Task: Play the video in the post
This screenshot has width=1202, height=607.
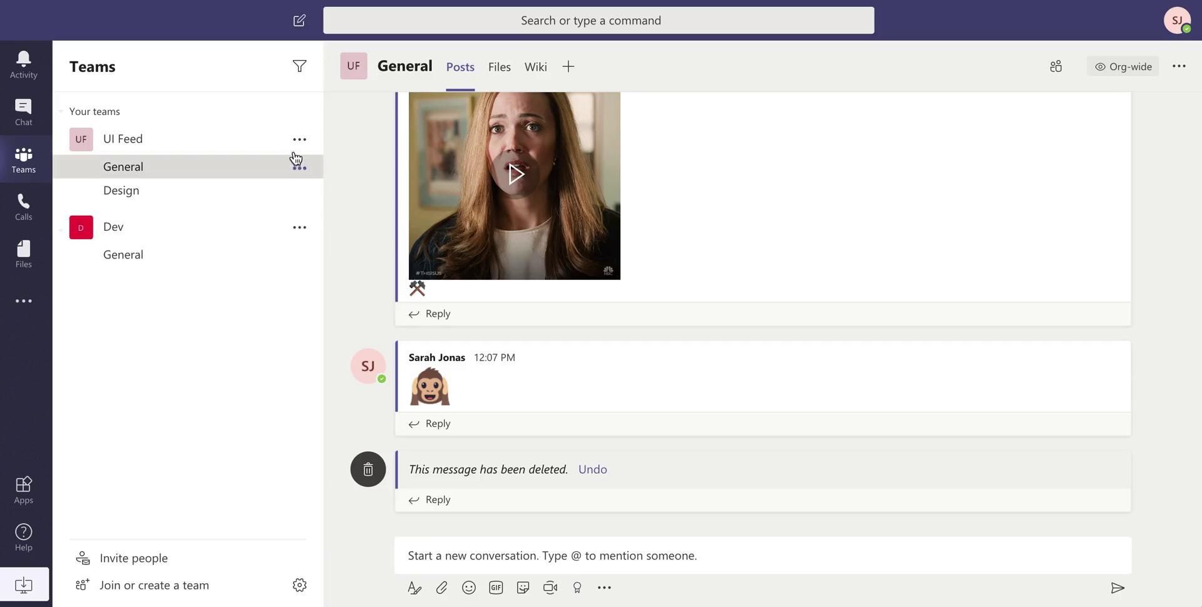Action: pos(515,175)
